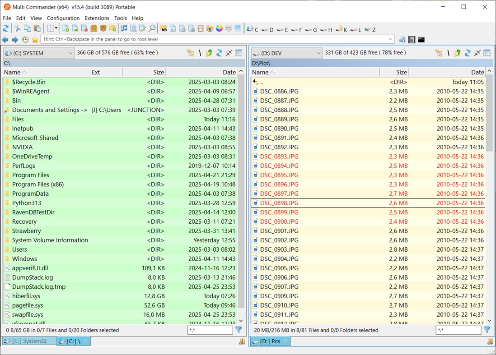Viewport: 496px width, 355px height.
Task: Go up one level using the right panel's up-arrow icon
Action: 457,52
